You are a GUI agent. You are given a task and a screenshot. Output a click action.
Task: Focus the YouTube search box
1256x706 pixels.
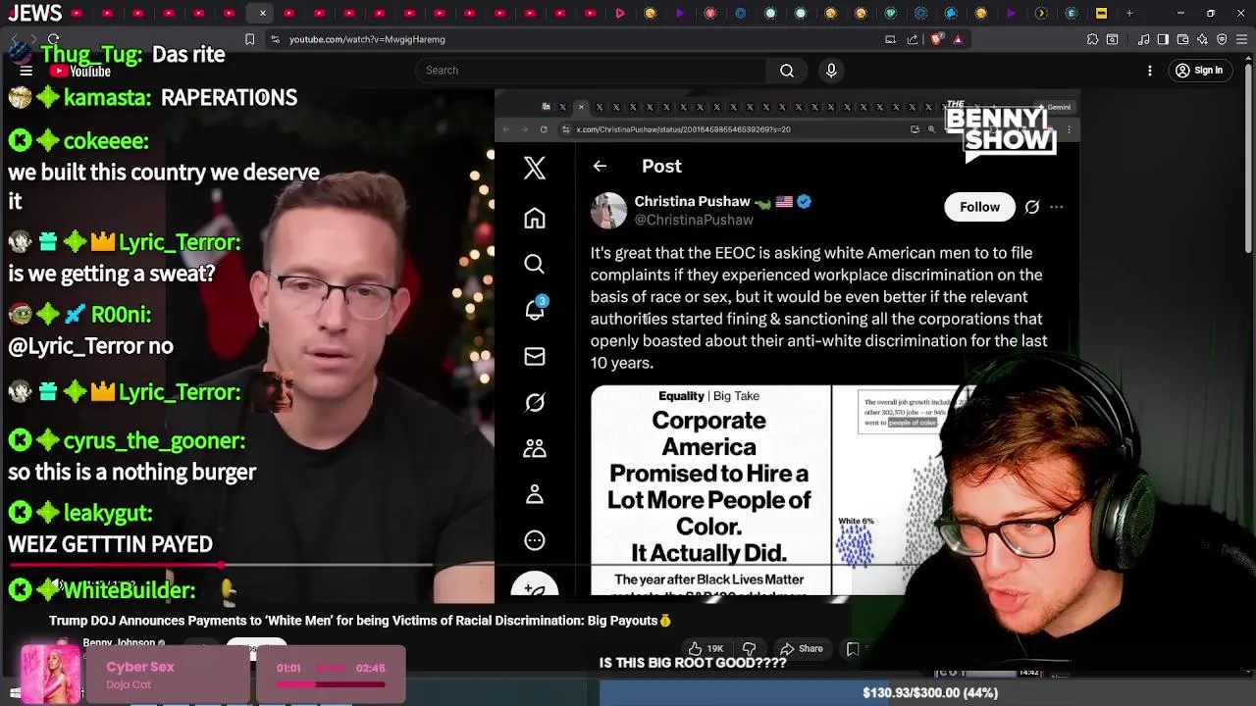(591, 71)
